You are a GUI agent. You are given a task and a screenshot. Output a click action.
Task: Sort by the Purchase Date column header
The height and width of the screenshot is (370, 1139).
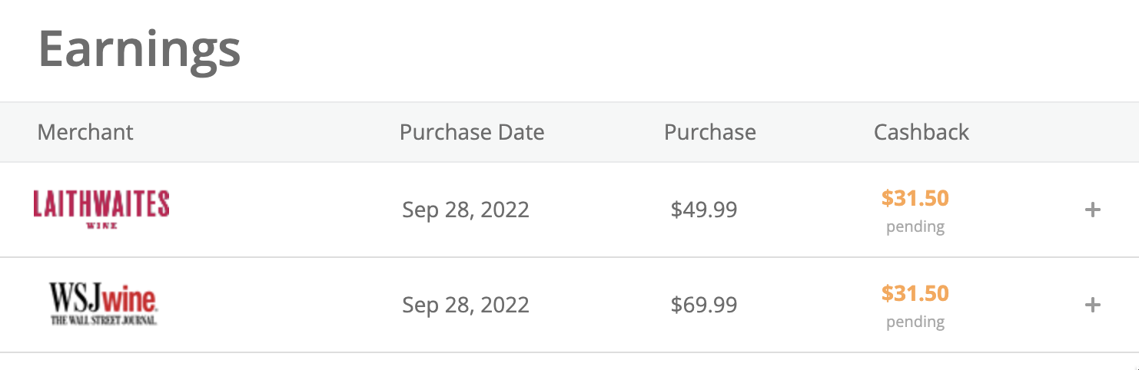[472, 132]
